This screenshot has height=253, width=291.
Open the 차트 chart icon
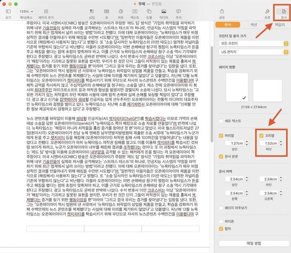click(x=121, y=12)
